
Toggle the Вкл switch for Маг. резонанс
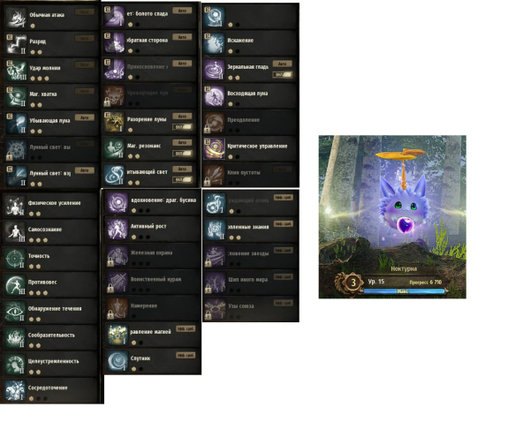click(182, 154)
